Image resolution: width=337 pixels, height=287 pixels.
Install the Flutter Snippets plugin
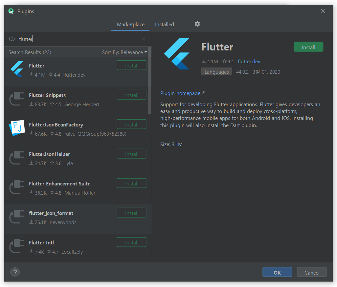131,95
